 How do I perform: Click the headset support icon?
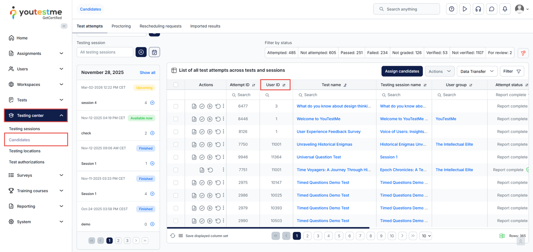(x=478, y=9)
